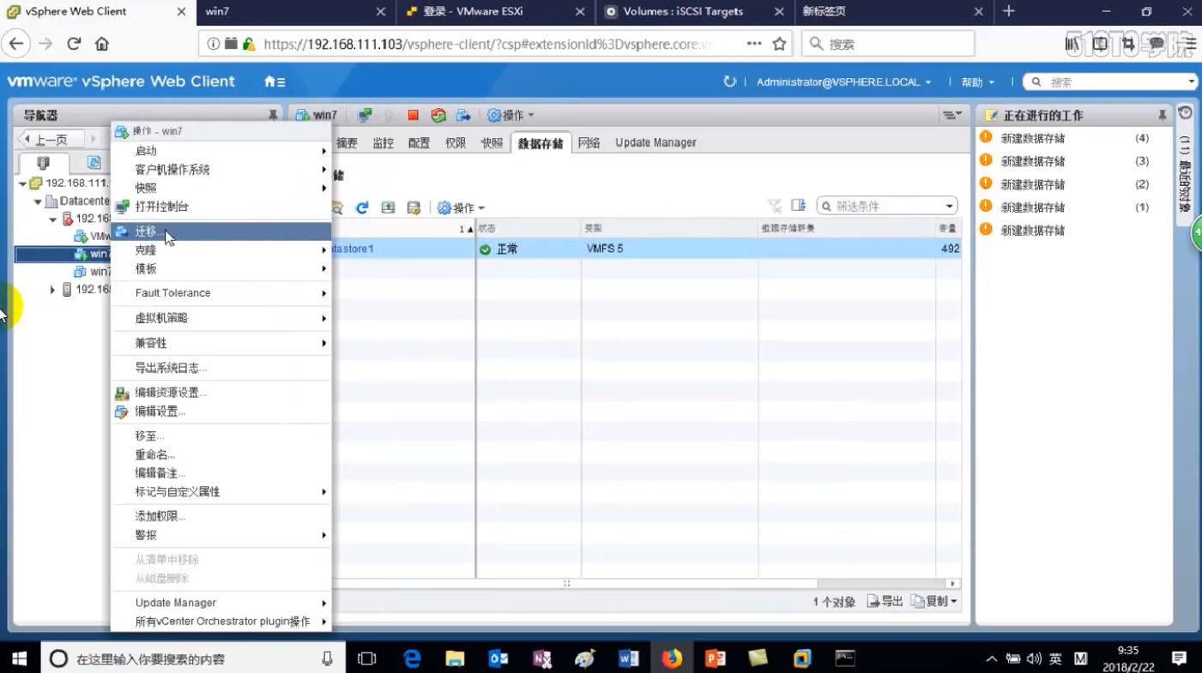The width and height of the screenshot is (1202, 673).
Task: Switch to Update Manager tab
Action: pyautogui.click(x=655, y=143)
